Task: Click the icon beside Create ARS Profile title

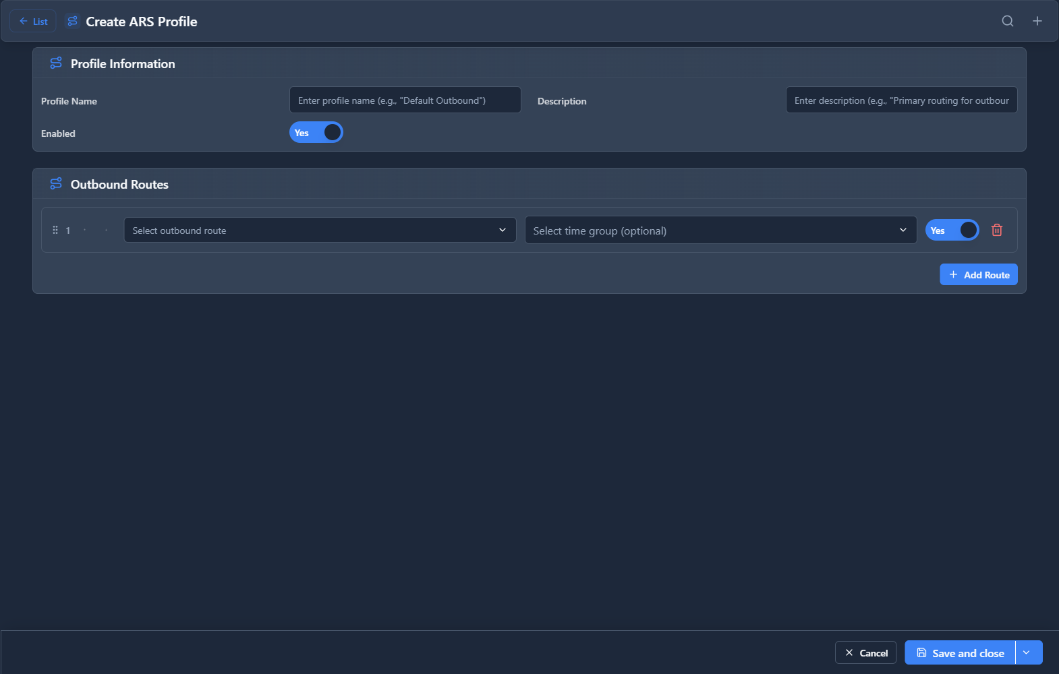Action: point(72,22)
